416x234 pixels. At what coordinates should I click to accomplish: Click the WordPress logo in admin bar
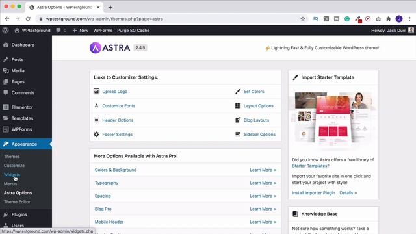point(6,31)
